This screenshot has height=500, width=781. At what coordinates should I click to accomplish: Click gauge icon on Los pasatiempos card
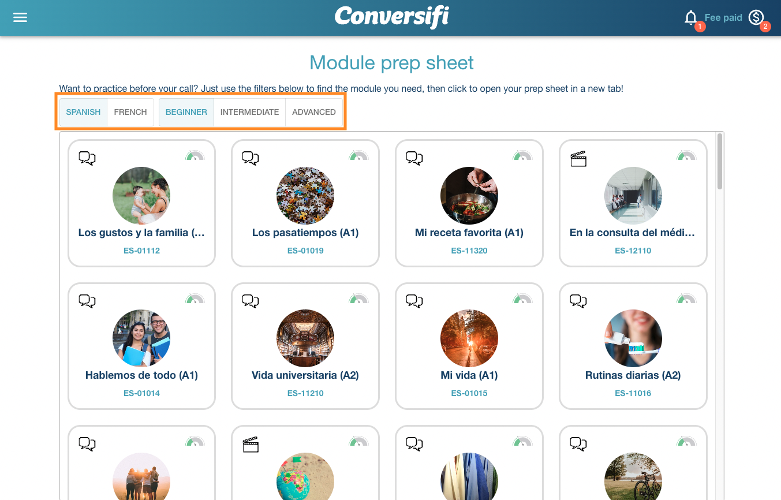(x=358, y=155)
